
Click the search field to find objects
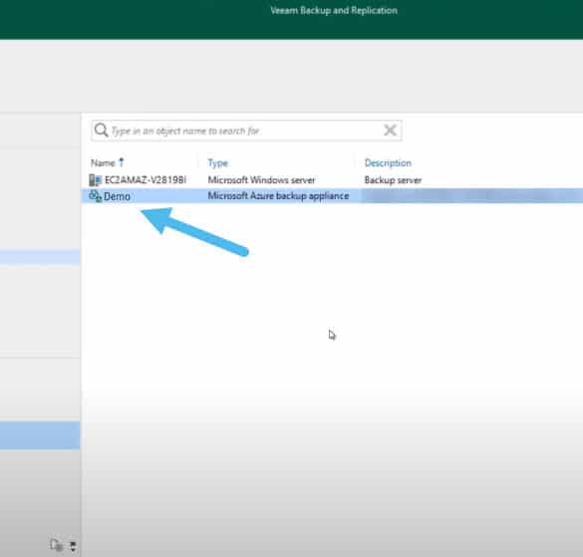click(246, 131)
